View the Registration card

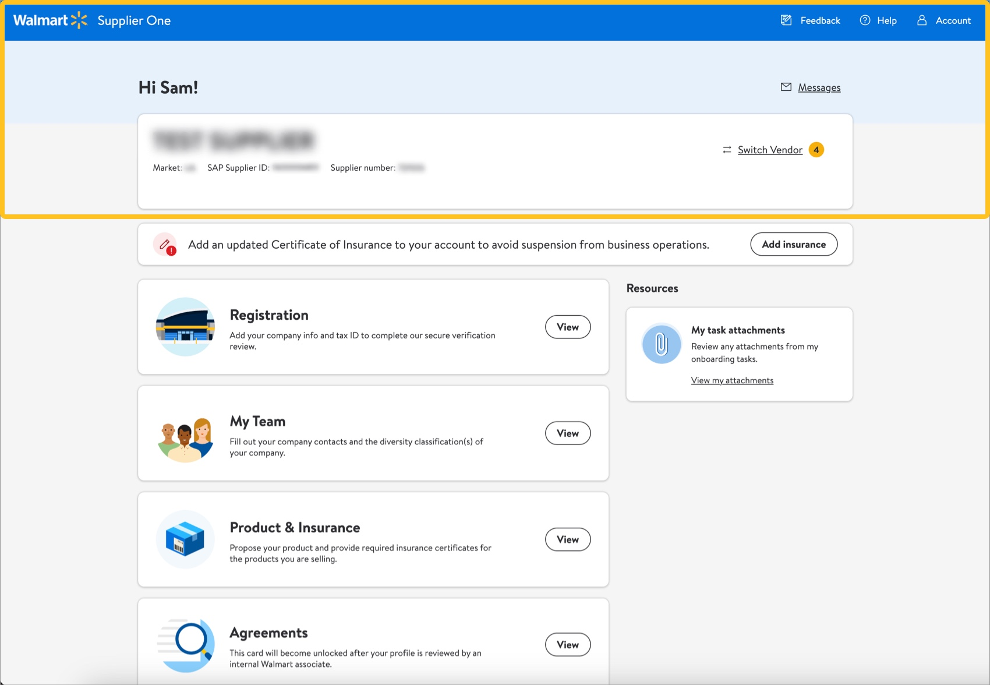click(568, 327)
